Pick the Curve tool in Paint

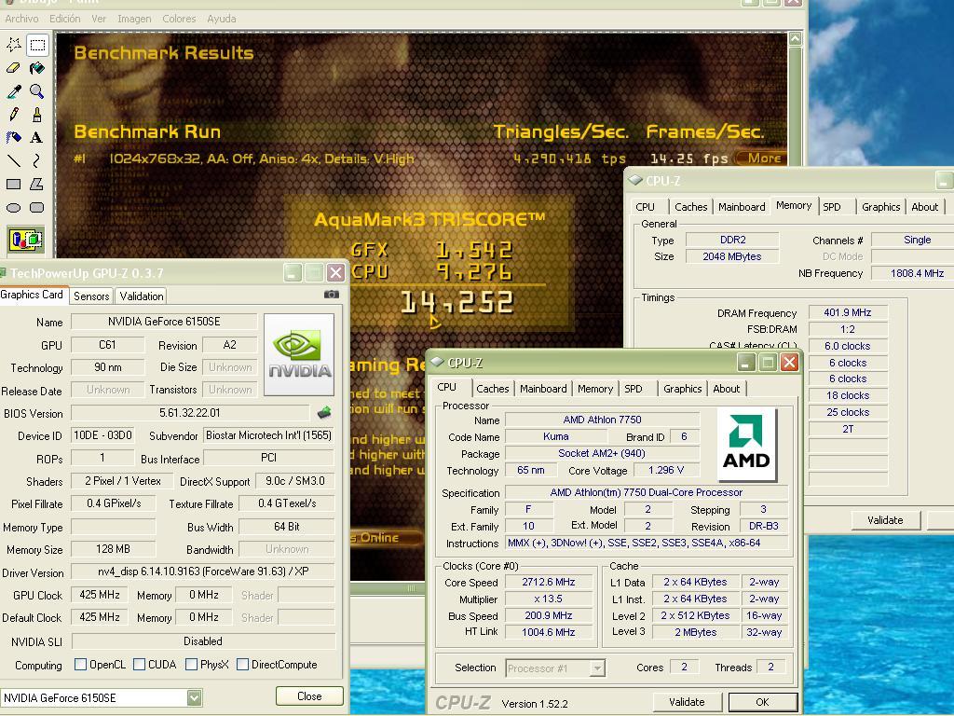coord(37,160)
